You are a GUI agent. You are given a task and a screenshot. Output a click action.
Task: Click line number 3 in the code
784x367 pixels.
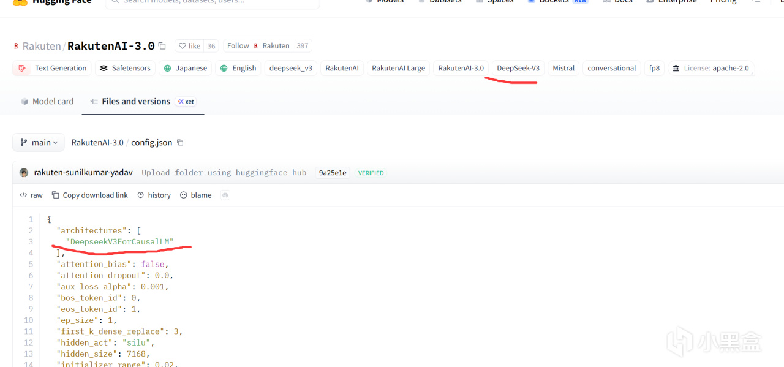tap(30, 241)
